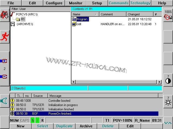Toggle the NUM indicator in status bar
The height and width of the screenshot is (129, 173).
pos(15,120)
